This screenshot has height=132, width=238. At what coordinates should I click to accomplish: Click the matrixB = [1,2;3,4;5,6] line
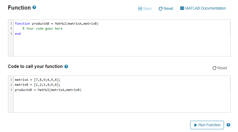[37, 85]
